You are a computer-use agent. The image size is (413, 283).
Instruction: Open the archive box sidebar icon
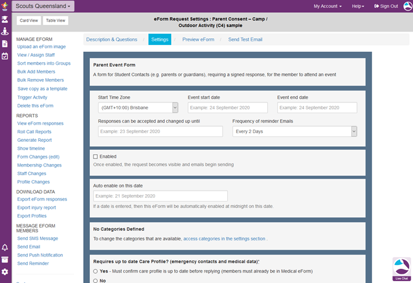(5, 260)
